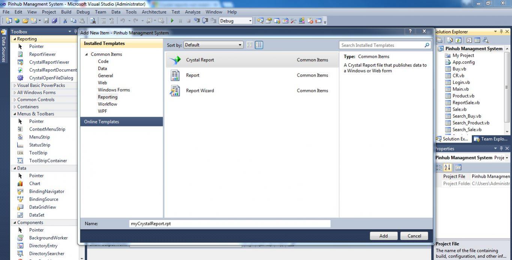Open the Analyze menu
This screenshot has width=512, height=260.
193,12
